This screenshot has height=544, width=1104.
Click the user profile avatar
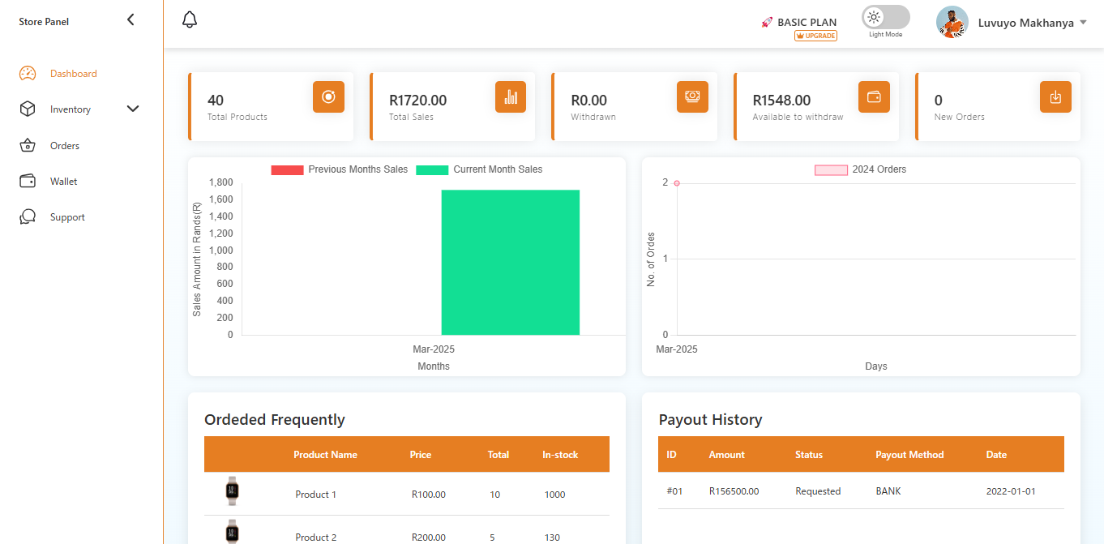click(x=952, y=23)
